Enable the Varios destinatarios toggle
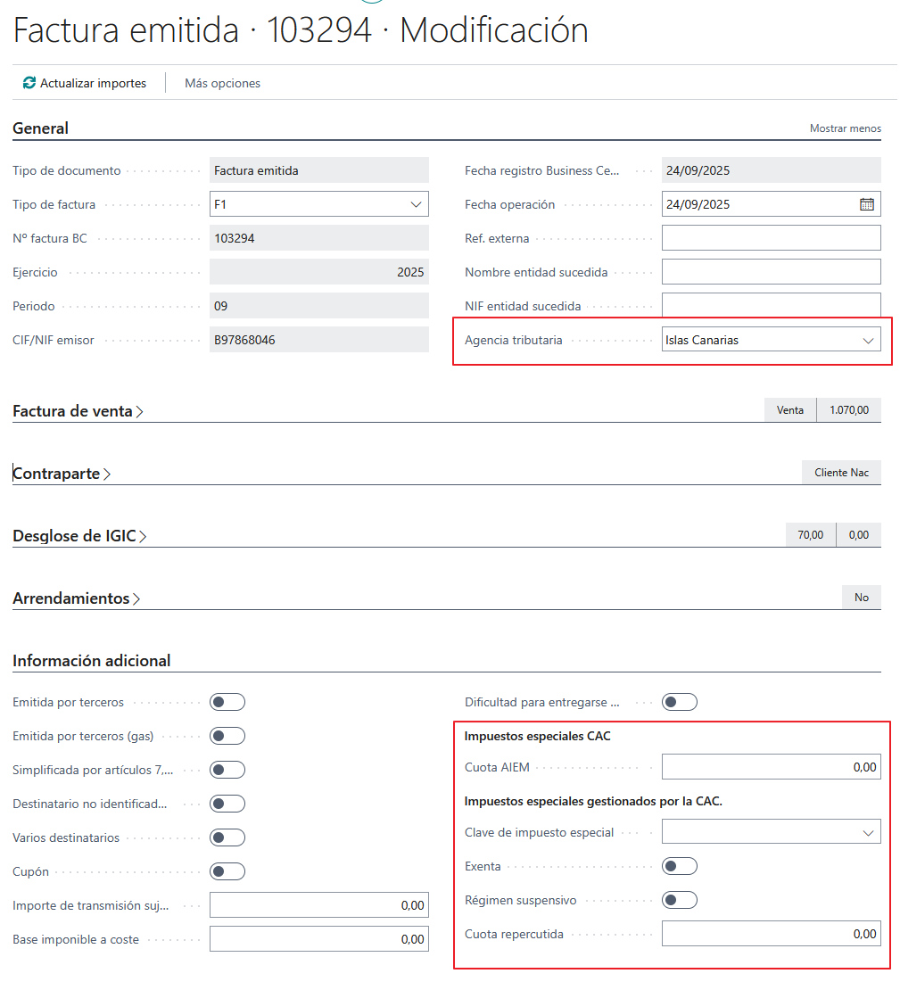This screenshot has width=900, height=990. (x=227, y=838)
